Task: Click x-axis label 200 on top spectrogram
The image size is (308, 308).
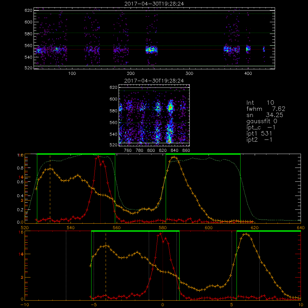Action: pos(131,74)
